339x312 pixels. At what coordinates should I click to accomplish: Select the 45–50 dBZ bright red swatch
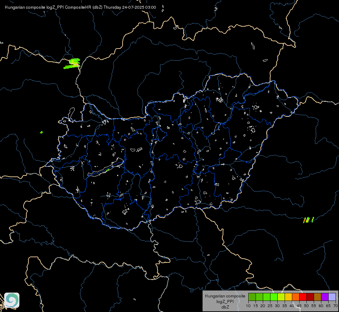coord(303,297)
